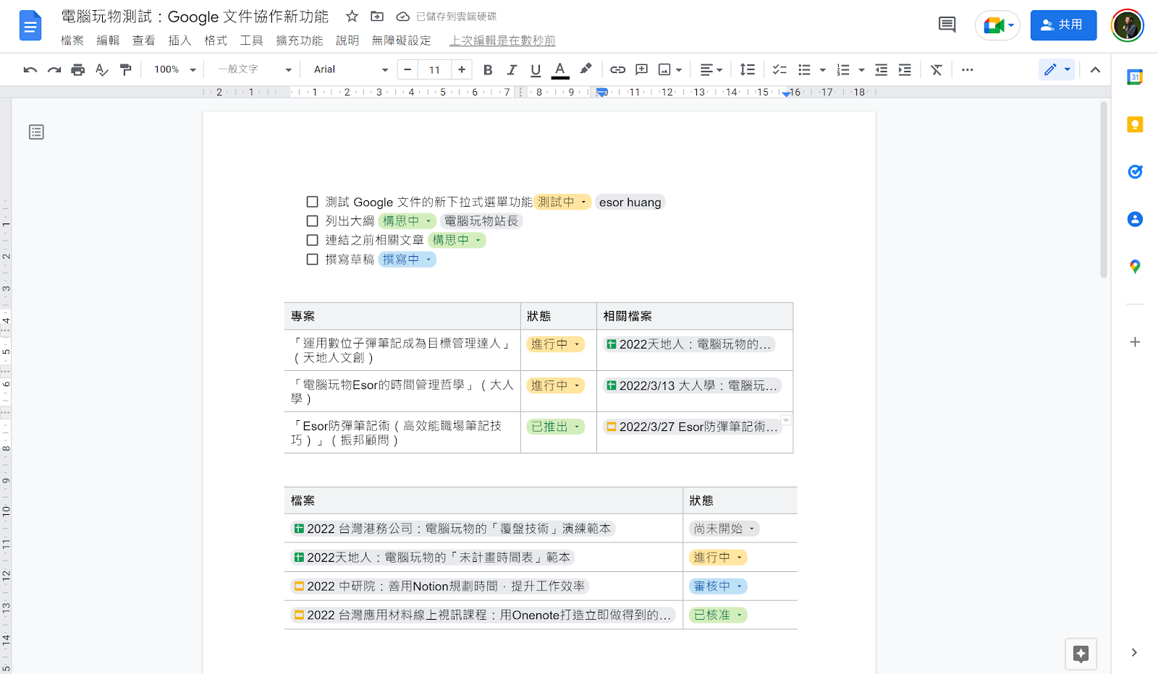Apply bulleted list formatting

tap(804, 69)
